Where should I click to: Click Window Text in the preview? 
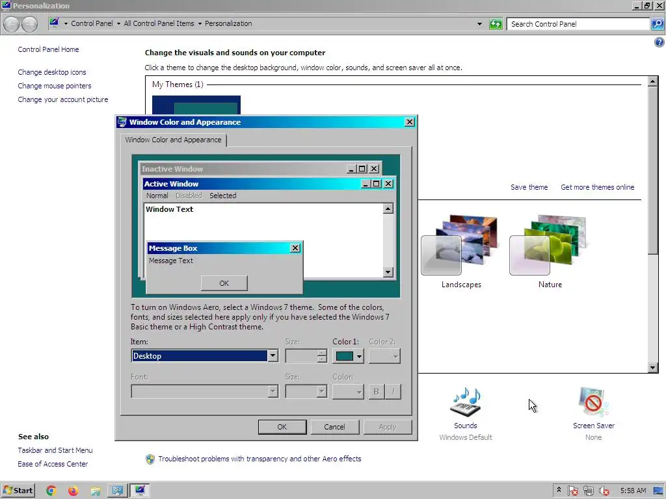pyautogui.click(x=170, y=209)
